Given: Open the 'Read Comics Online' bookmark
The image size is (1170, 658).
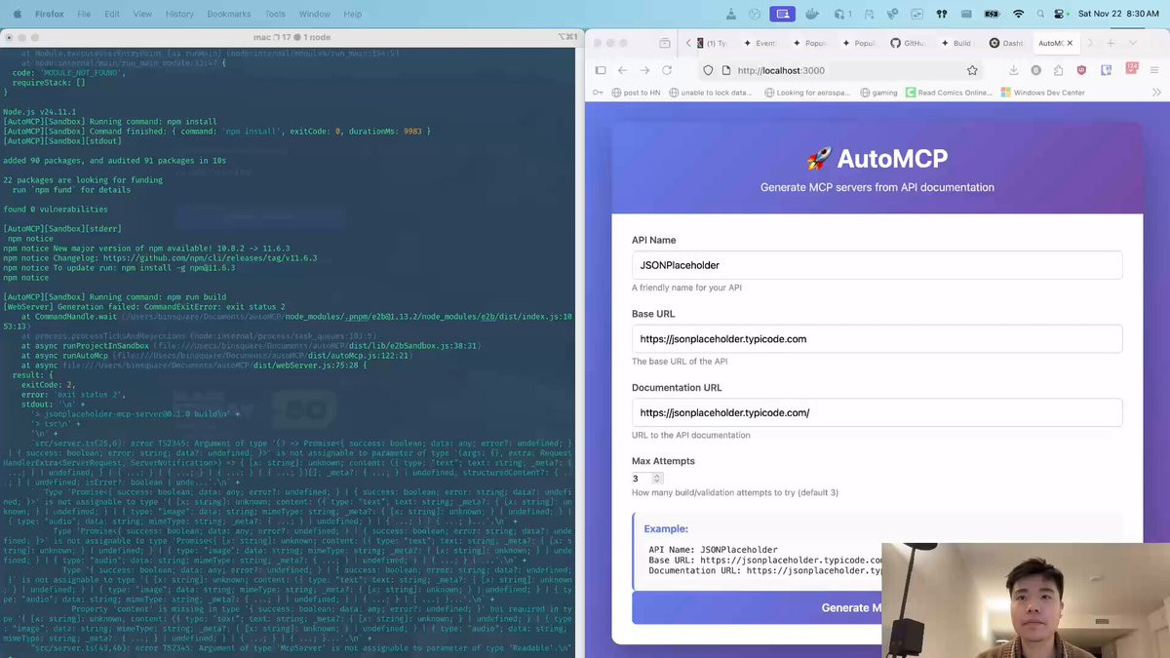Looking at the screenshot, I should [949, 93].
